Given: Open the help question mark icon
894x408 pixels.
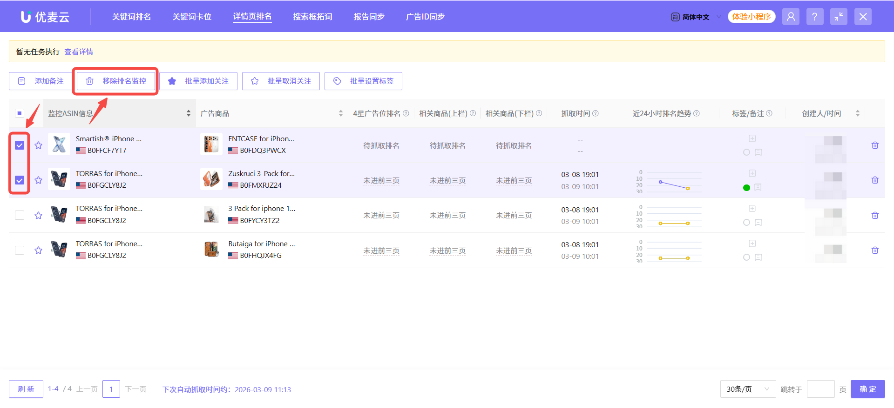Looking at the screenshot, I should 814,17.
